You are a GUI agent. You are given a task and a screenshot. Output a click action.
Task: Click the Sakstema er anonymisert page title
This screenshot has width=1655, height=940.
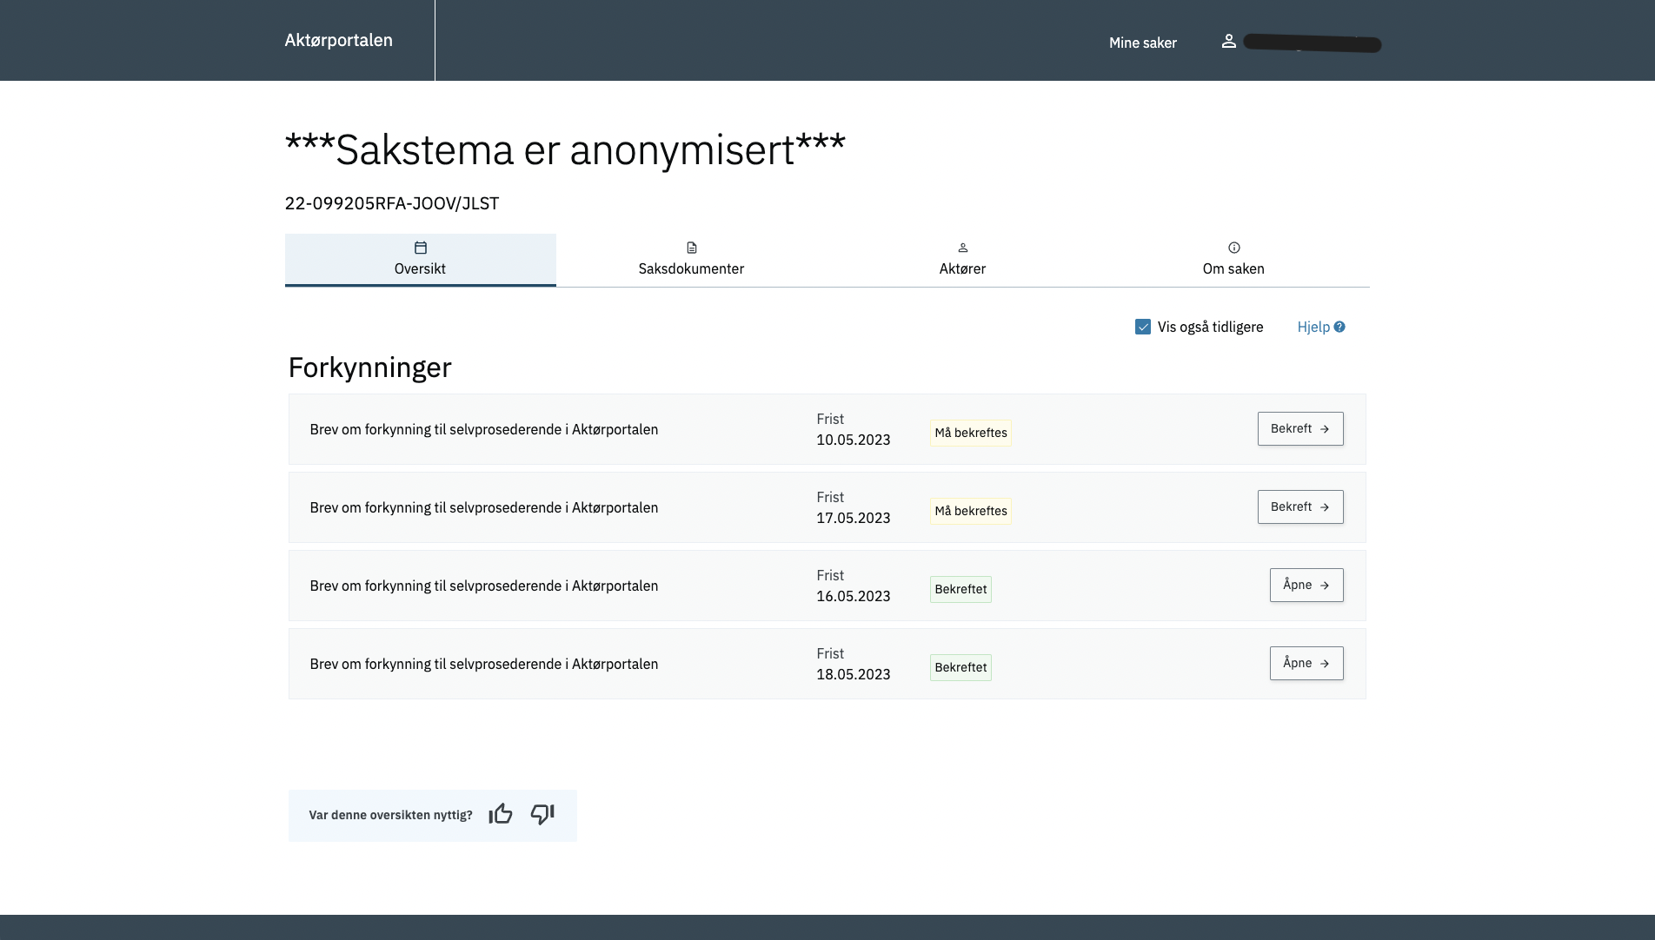565,149
